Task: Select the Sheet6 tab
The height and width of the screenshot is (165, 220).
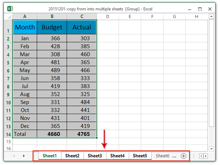Action: (x=162, y=156)
